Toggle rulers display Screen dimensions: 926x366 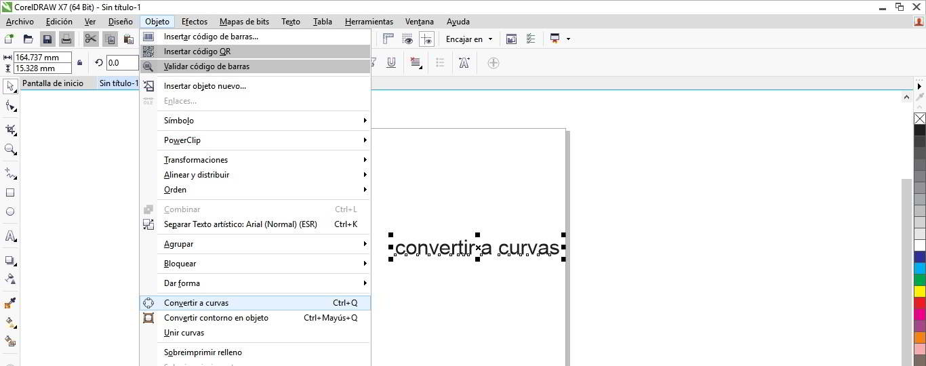[389, 39]
